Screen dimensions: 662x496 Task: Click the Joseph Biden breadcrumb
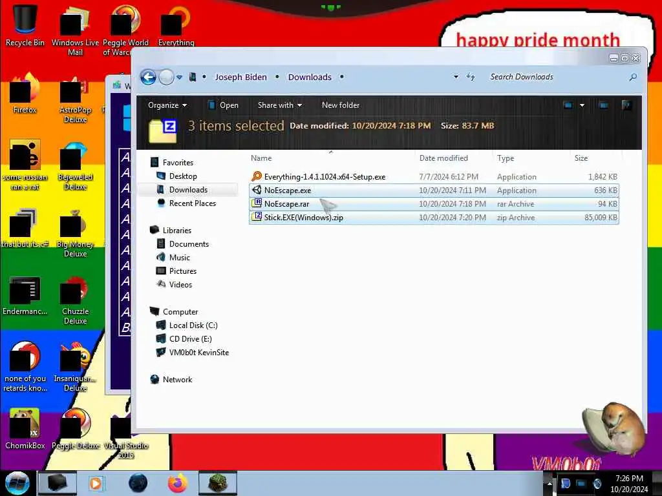tap(240, 77)
